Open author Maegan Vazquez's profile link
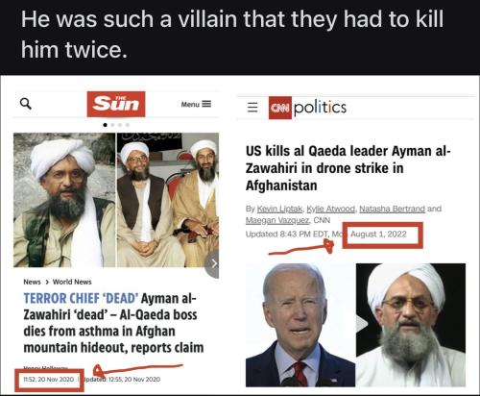Viewport: 480px width, 396px height. [x=277, y=220]
